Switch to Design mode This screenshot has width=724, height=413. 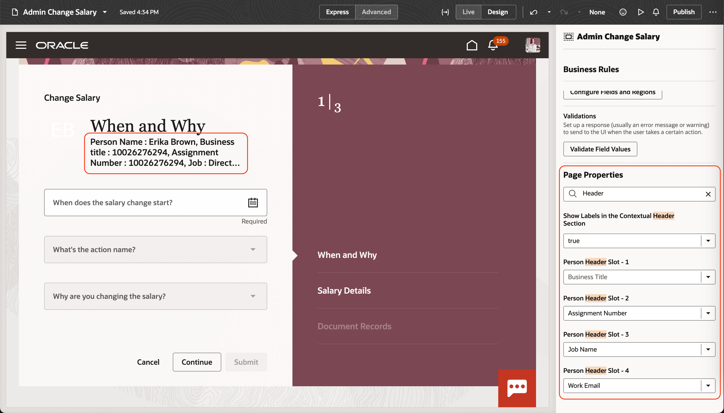coord(498,12)
